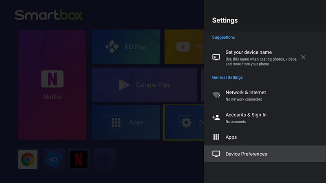Image resolution: width=326 pixels, height=183 pixels.
Task: Click the Google Play triangle icon
Action: (124, 85)
